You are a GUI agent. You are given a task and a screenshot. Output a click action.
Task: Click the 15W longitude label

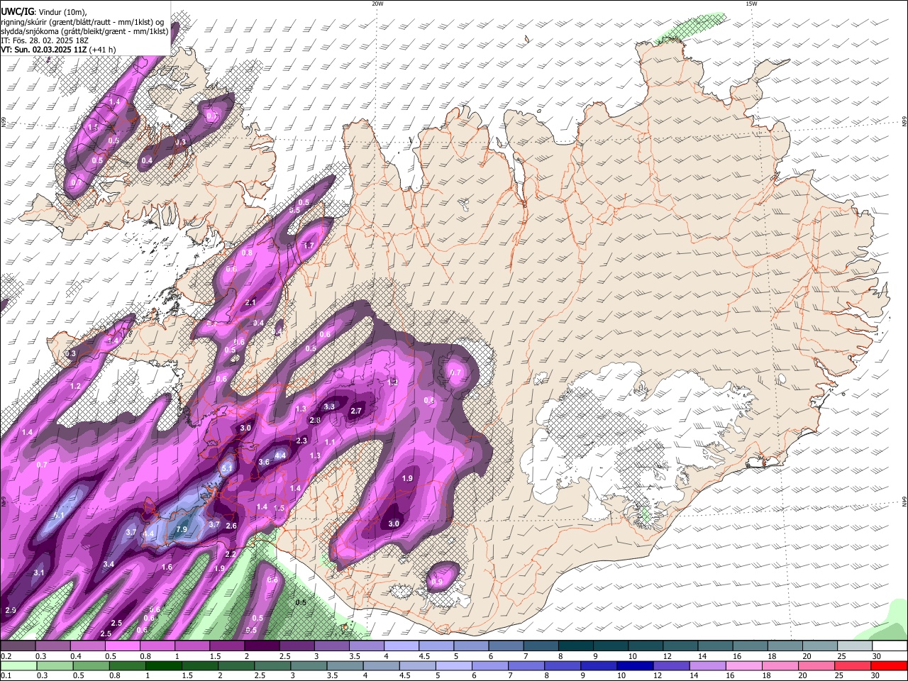point(751,4)
